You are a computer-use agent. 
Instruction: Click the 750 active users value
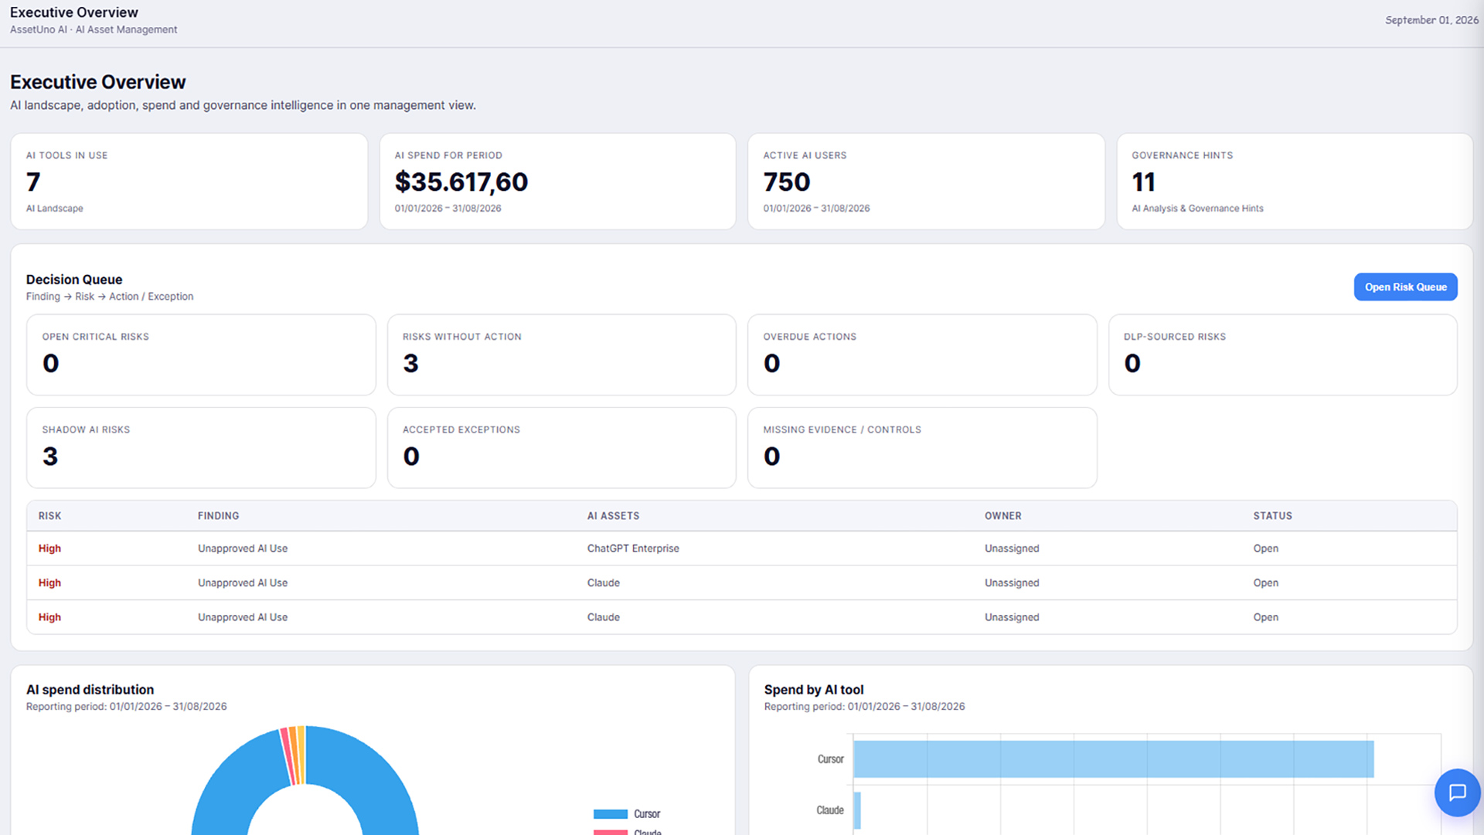(x=787, y=182)
